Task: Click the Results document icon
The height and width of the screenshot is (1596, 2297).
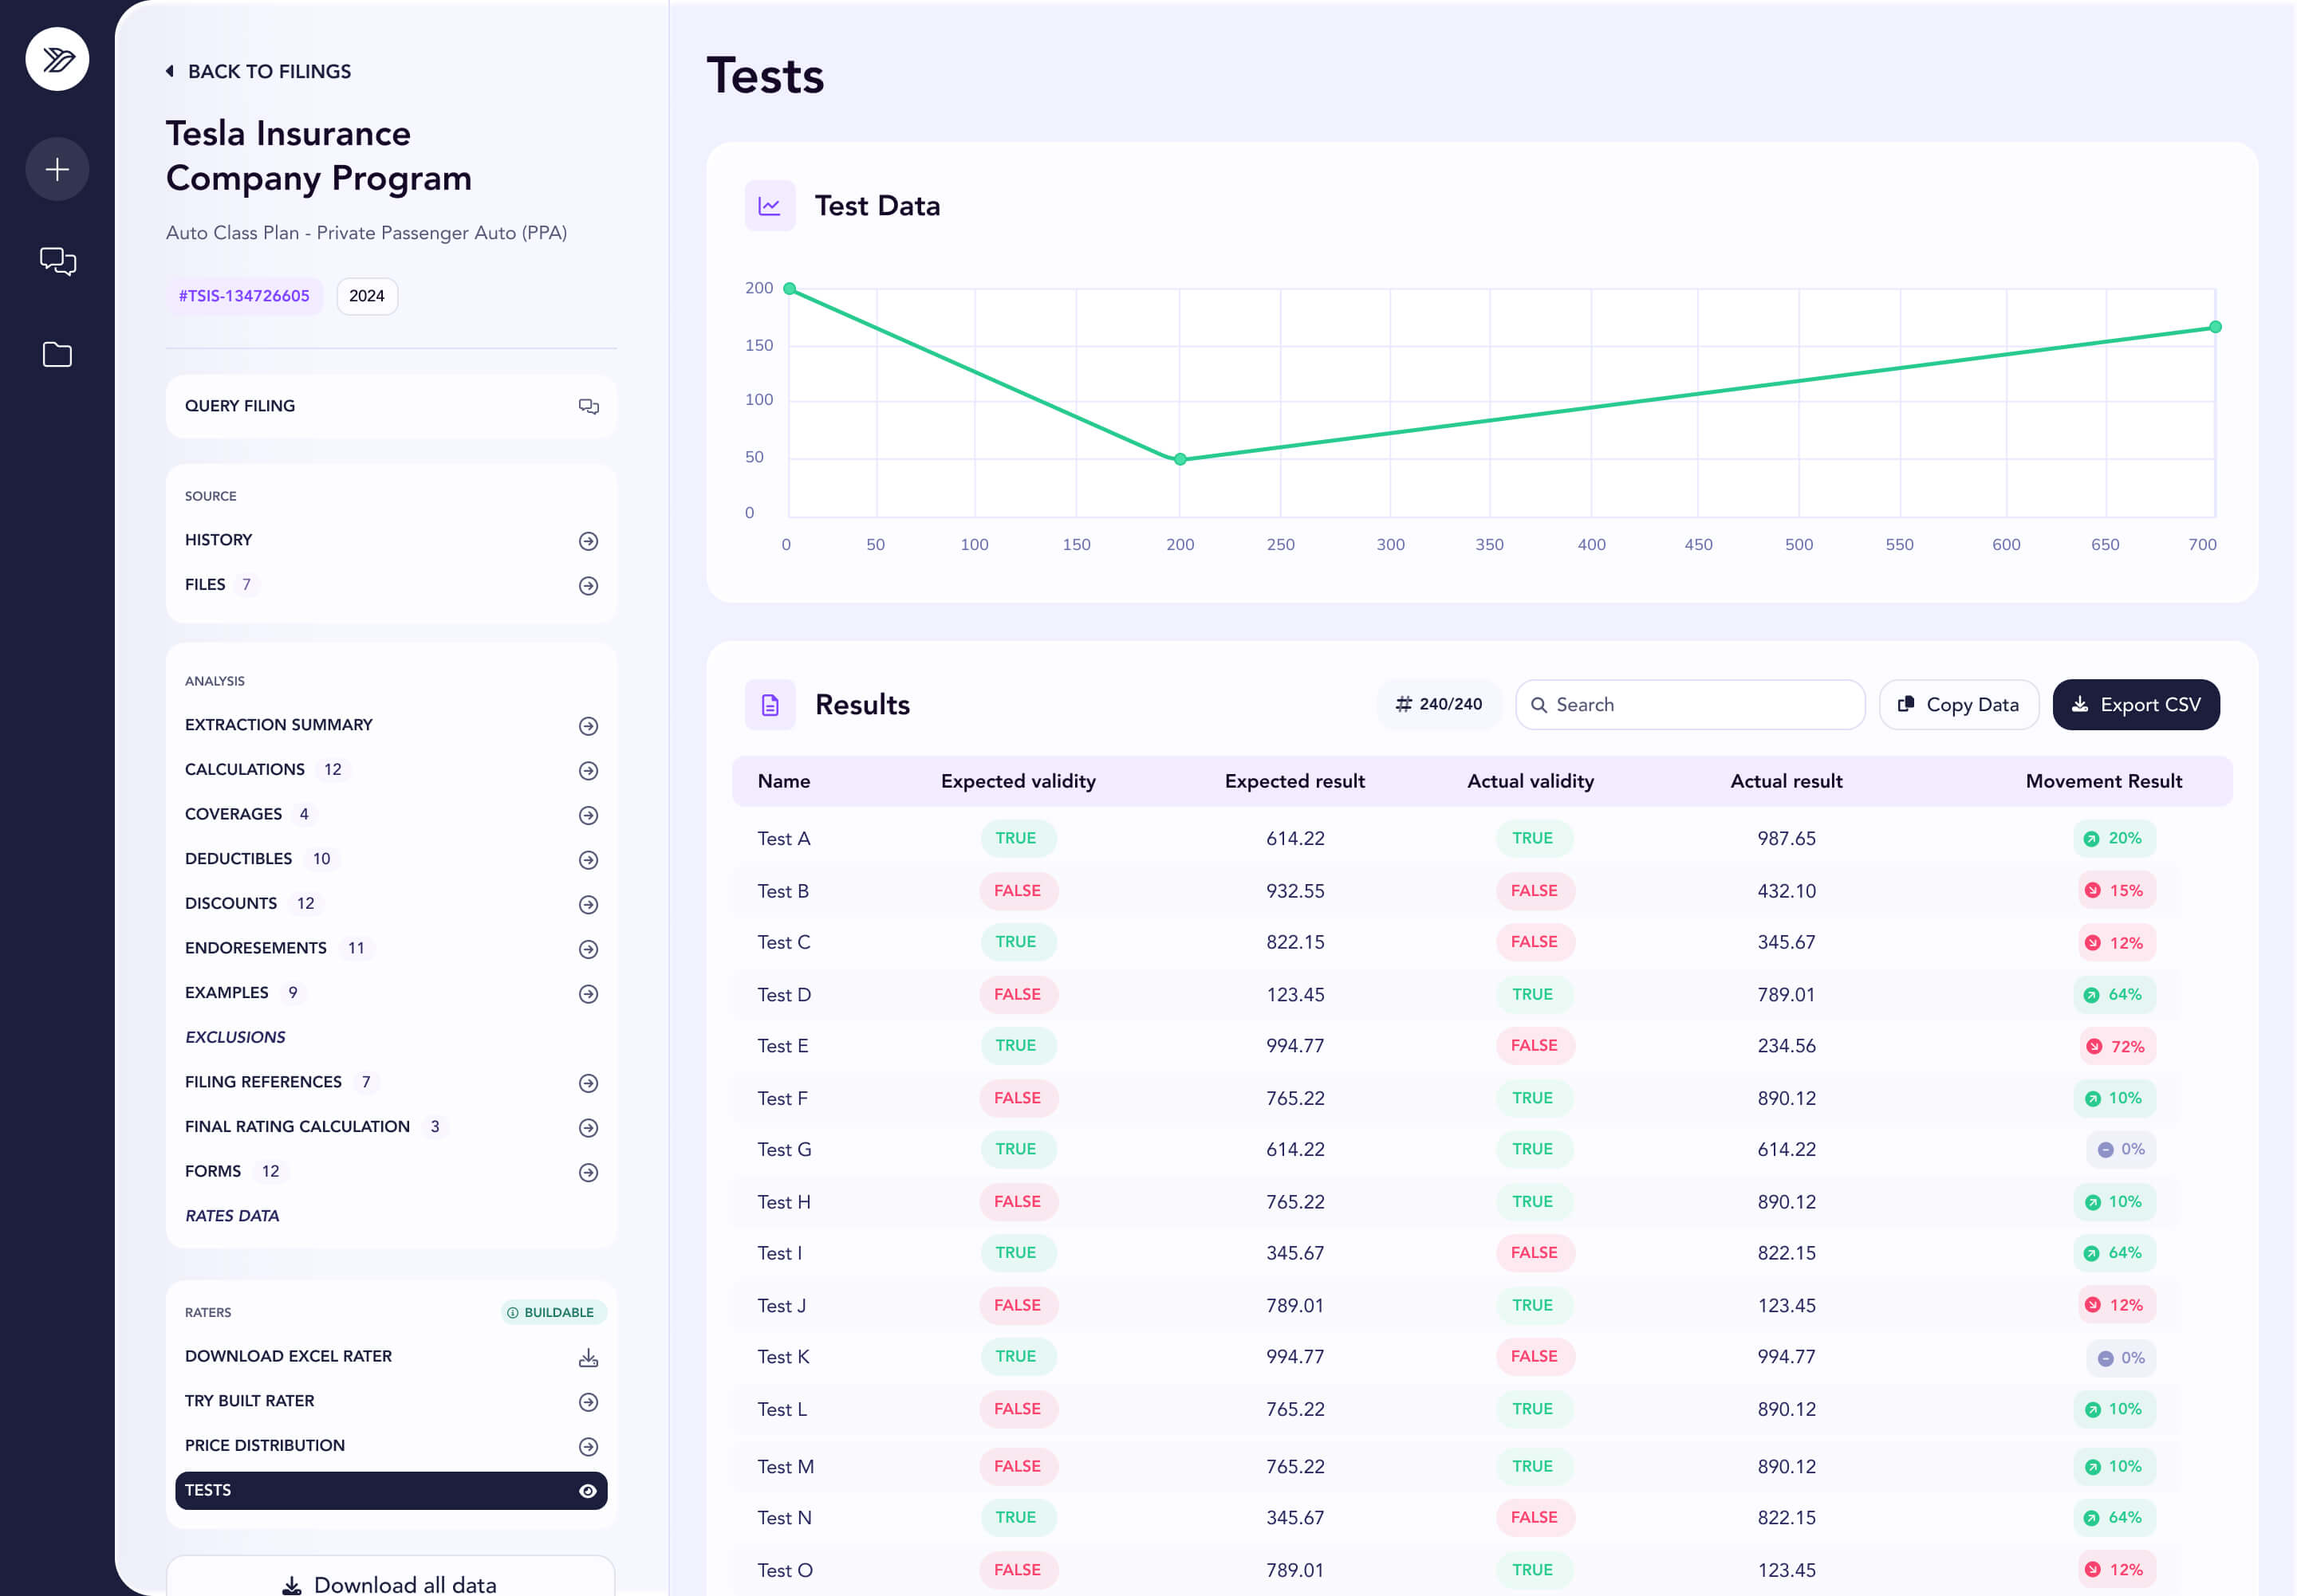Action: click(x=770, y=705)
